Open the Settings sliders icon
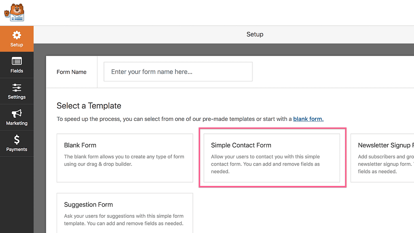The width and height of the screenshot is (414, 233). tap(17, 87)
